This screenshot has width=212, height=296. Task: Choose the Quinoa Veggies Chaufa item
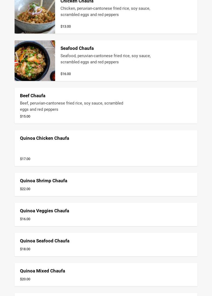tap(45, 211)
